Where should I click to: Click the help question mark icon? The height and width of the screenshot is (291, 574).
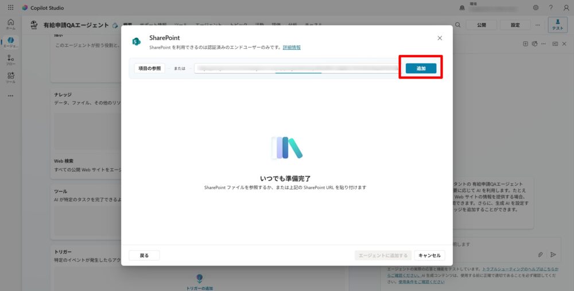point(550,7)
